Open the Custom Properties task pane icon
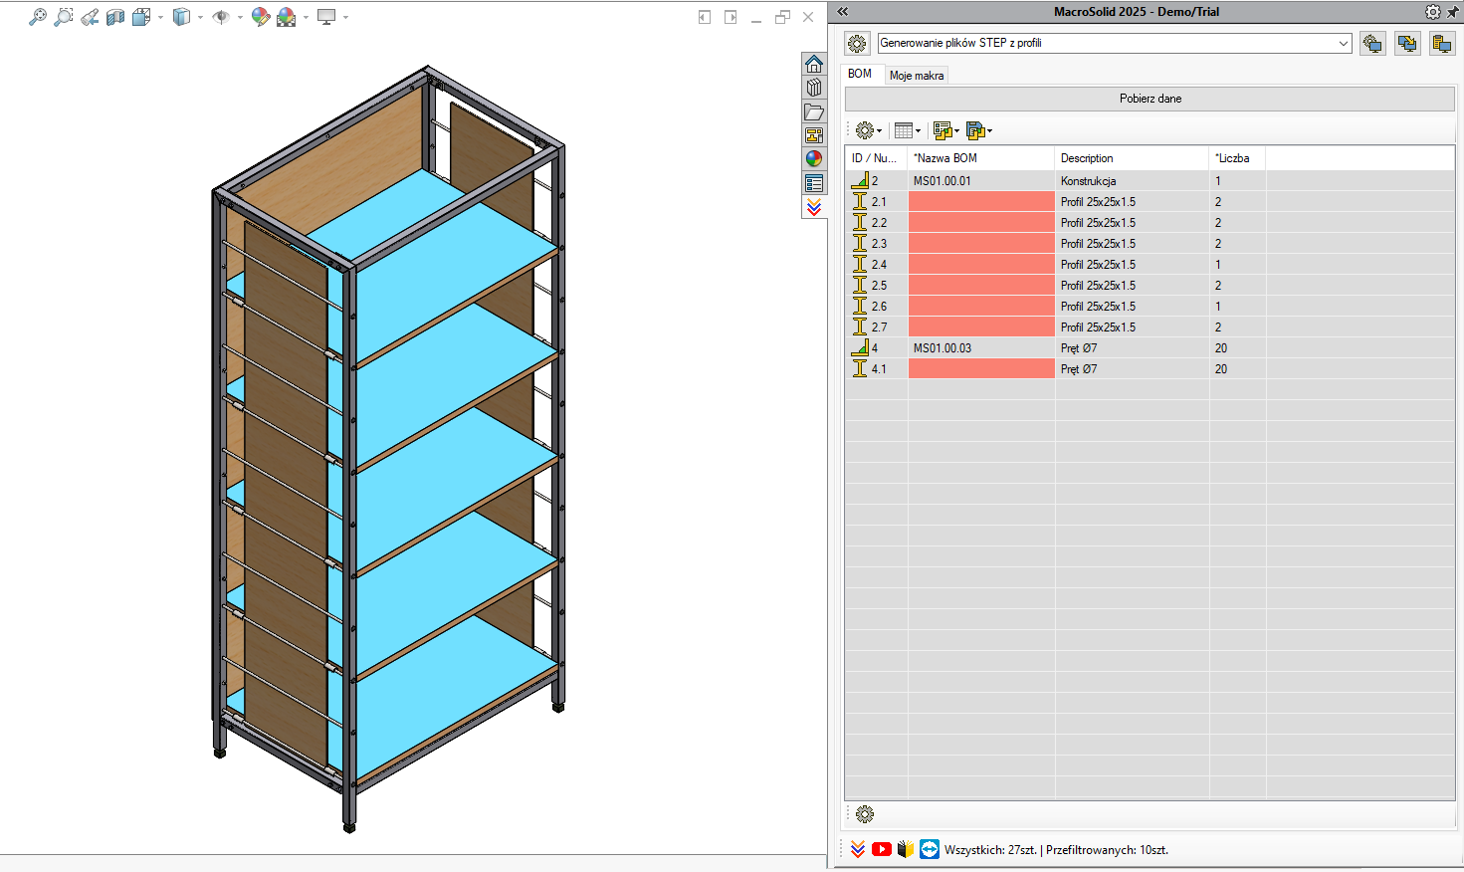Viewport: 1464px width, 872px height. (814, 183)
